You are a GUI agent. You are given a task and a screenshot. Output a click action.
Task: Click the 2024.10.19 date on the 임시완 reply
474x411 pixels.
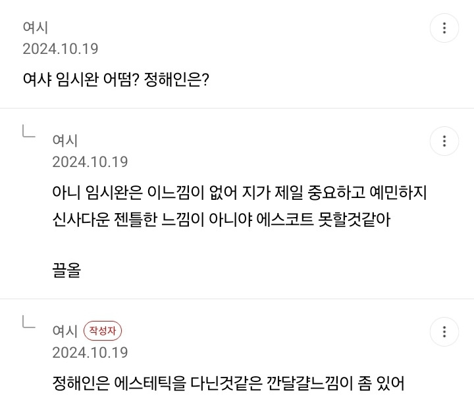tap(90, 162)
